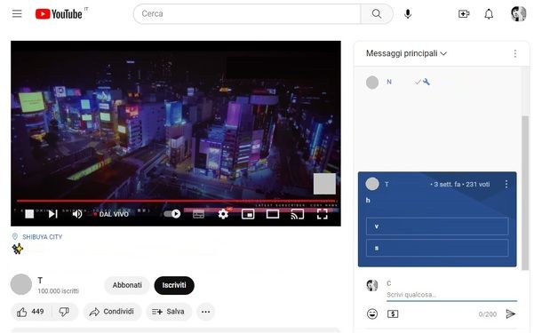Cast video to a device
The height and width of the screenshot is (333, 542).
coord(298,214)
